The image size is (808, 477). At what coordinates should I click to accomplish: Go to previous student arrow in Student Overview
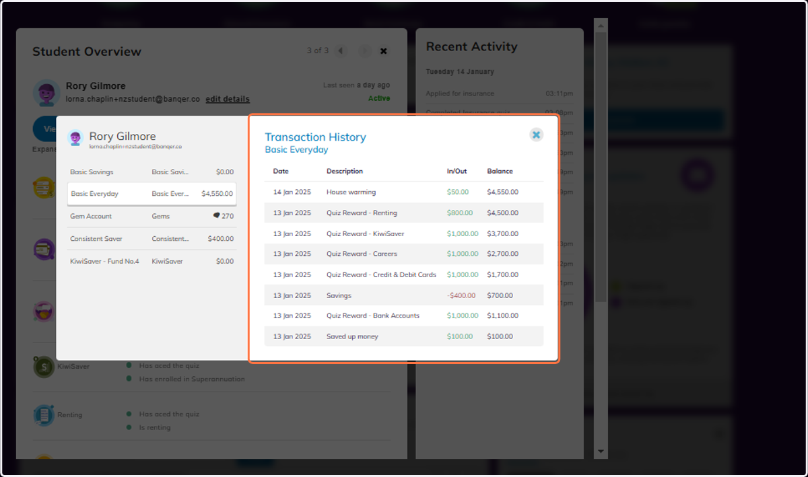click(341, 50)
